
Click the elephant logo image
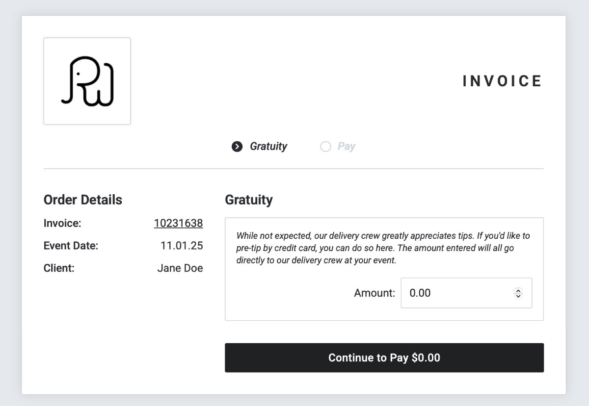point(87,81)
